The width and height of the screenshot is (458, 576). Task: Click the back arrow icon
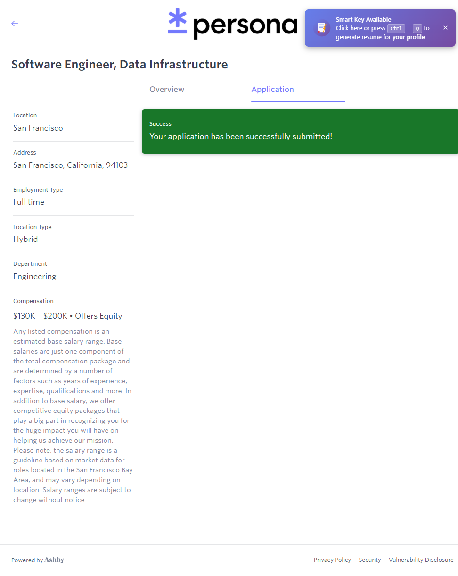15,24
